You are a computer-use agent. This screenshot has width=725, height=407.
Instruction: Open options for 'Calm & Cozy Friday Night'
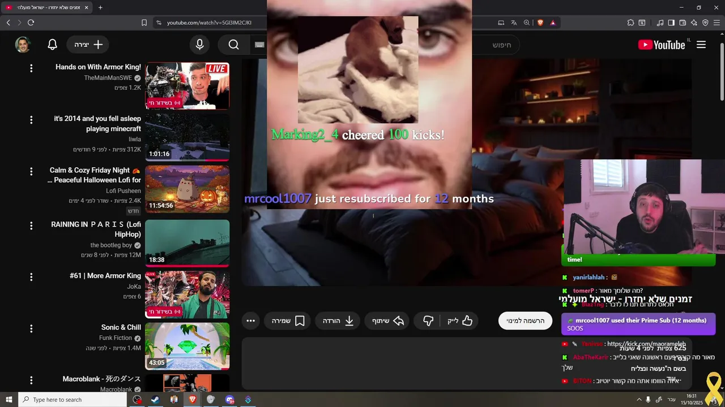(31, 171)
